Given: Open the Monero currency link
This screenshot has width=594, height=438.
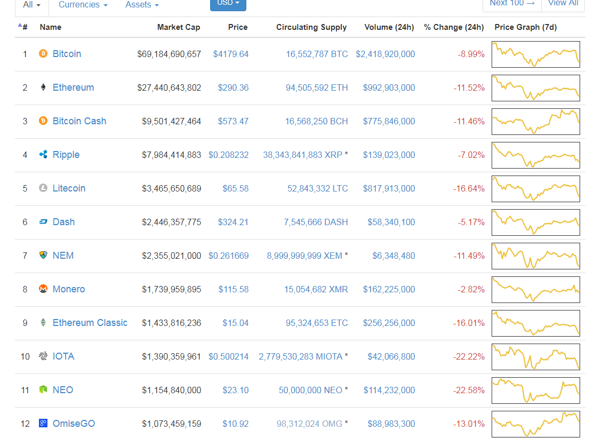Looking at the screenshot, I should pyautogui.click(x=69, y=289).
